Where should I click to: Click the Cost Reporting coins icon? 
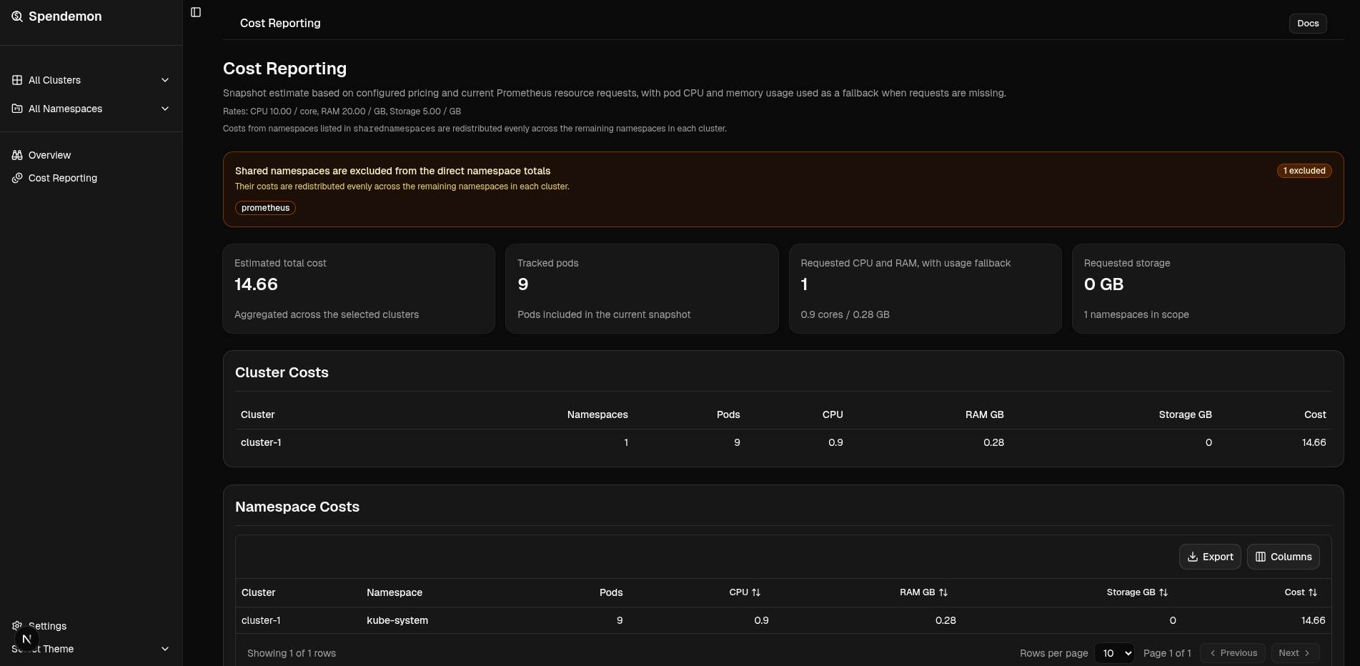point(17,178)
